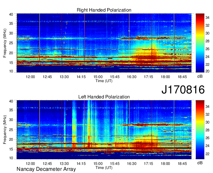
Task: Click the "10" frequency tick on the bottom plot
Action: tap(11, 158)
